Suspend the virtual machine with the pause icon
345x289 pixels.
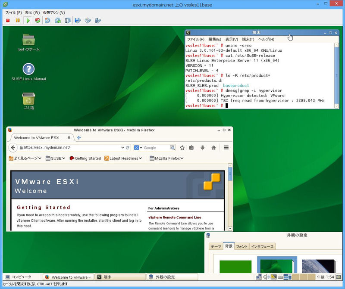pos(18,20)
